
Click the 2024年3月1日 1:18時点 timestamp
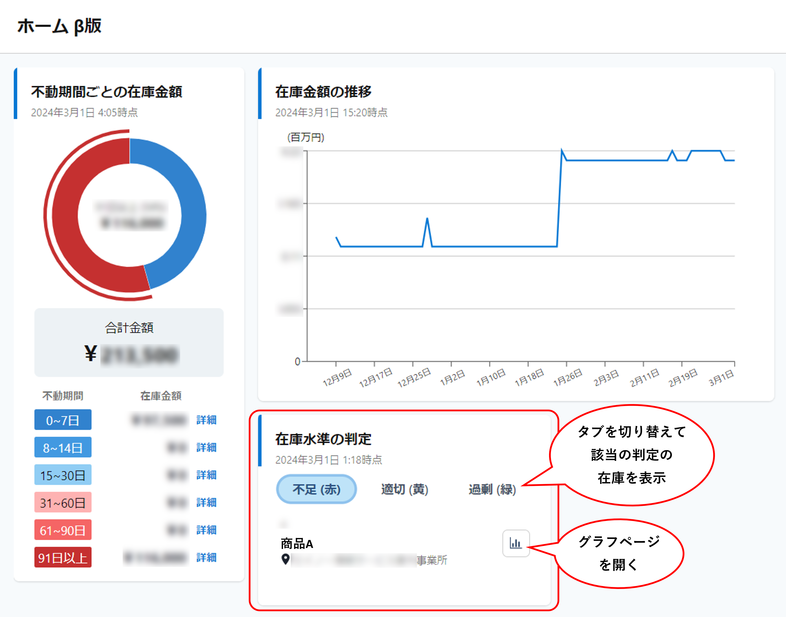coord(329,460)
